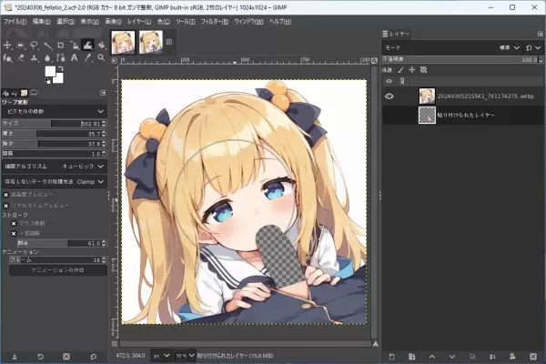Toggle 一定間隔 stroke checkbox
This screenshot has width=546, height=364.
[x=14, y=234]
